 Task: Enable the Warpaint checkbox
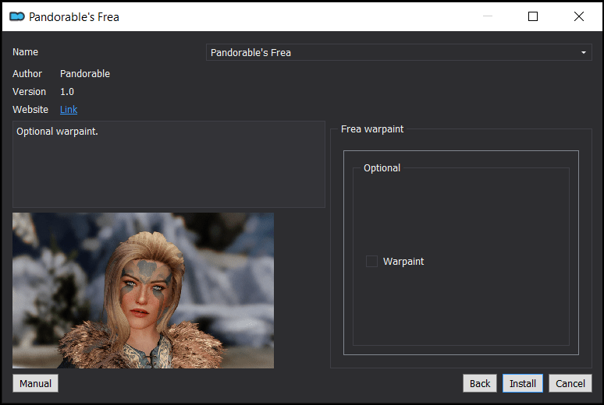pos(371,261)
